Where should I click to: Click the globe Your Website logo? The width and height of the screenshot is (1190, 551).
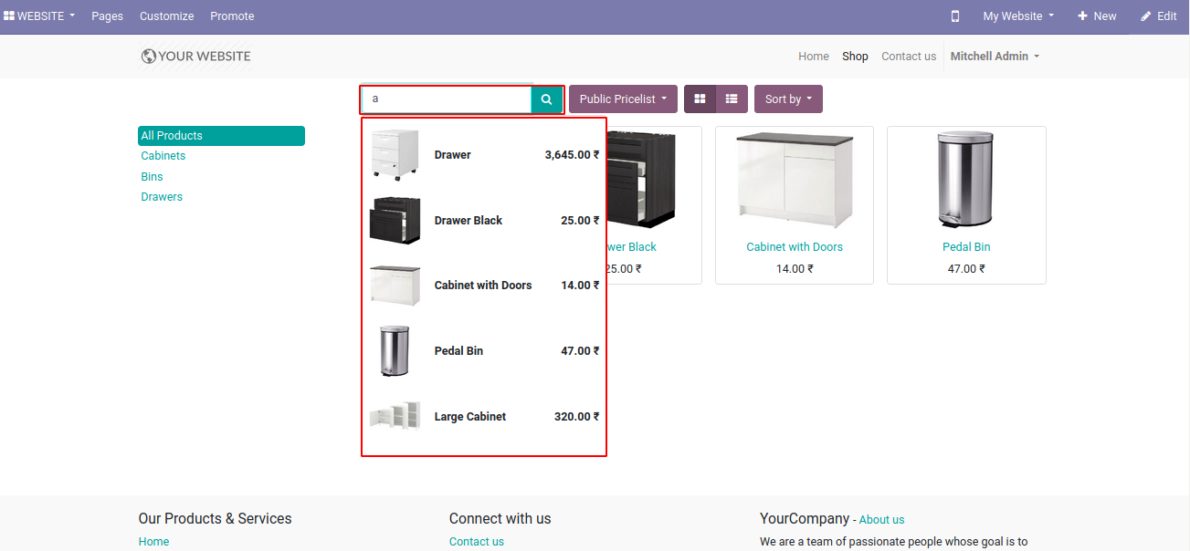coord(195,57)
